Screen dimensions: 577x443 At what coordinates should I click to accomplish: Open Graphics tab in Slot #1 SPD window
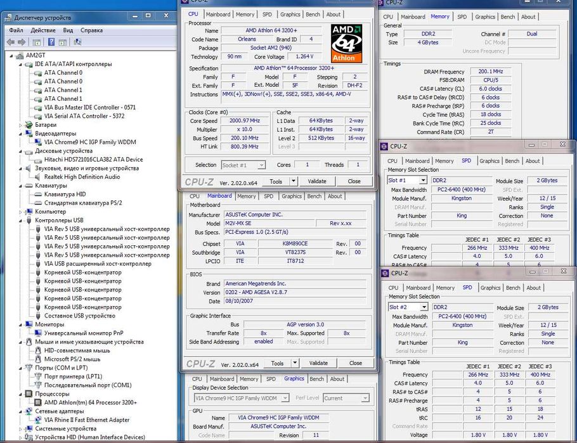489,161
